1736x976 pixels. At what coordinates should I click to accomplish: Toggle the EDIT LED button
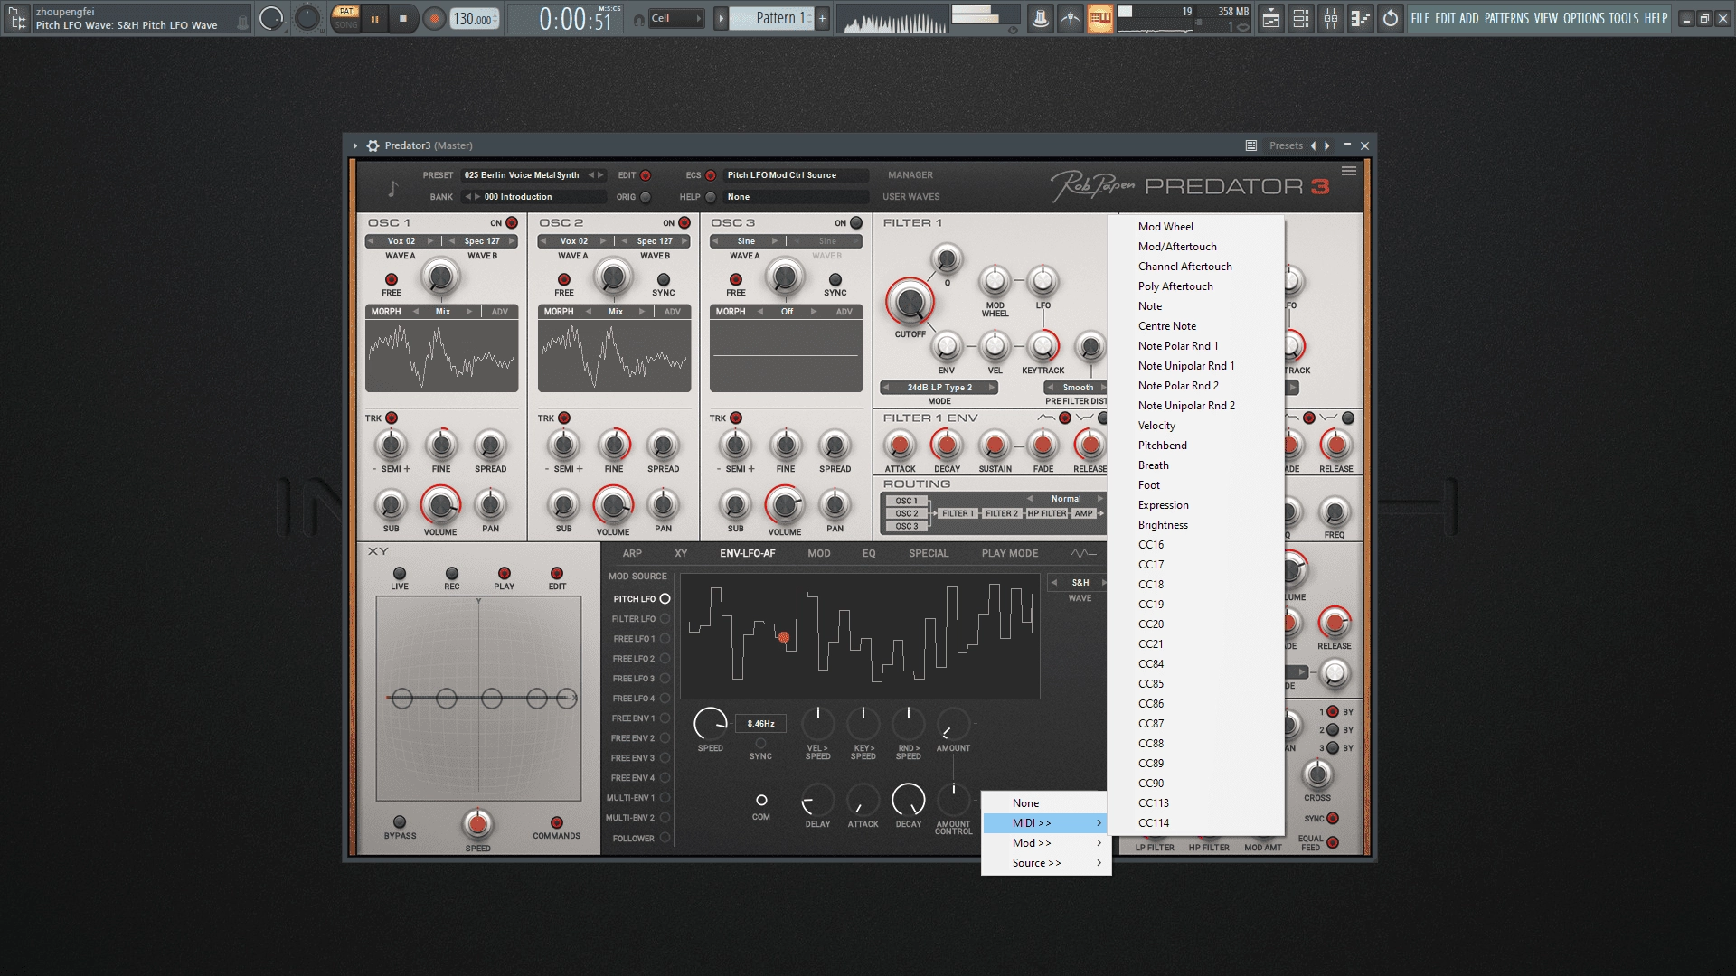[x=646, y=175]
